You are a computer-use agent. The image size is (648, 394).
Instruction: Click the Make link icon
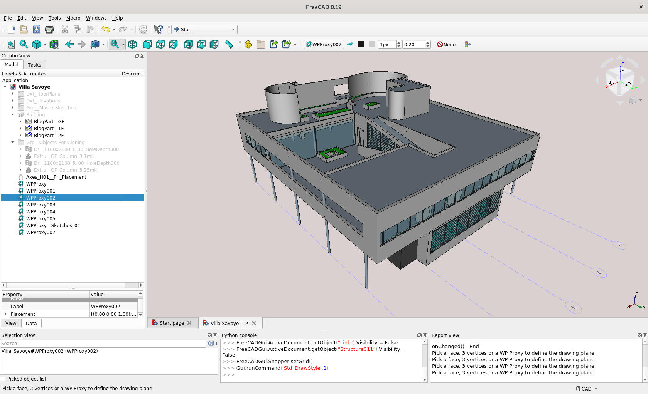pos(274,44)
